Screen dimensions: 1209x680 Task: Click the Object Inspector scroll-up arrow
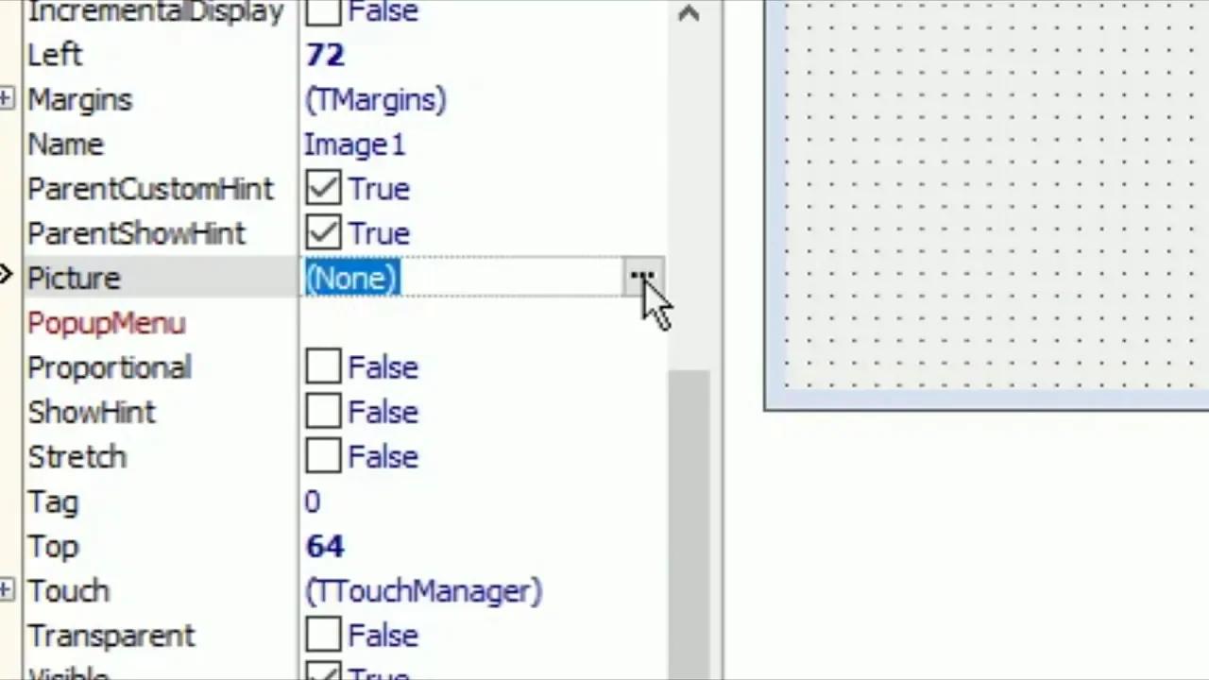coord(689,14)
